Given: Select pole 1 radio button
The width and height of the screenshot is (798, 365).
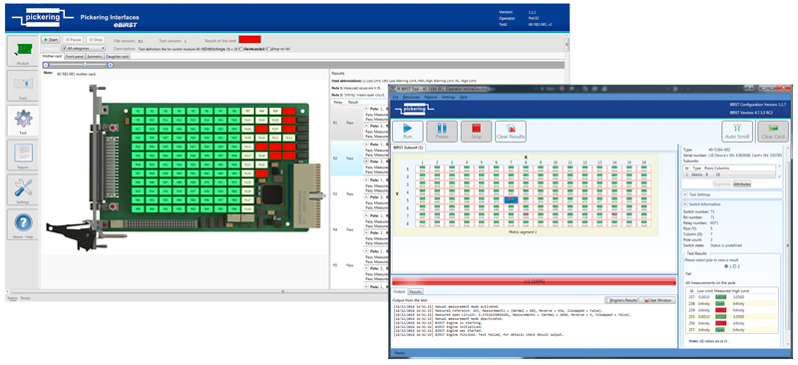Looking at the screenshot, I should (727, 265).
